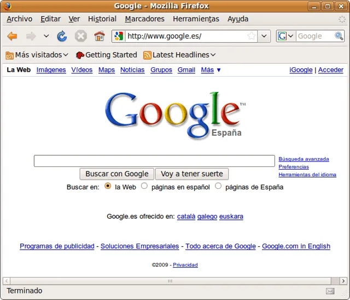Expand the Latest Headlines feed dropdown
The width and height of the screenshot is (350, 300).
coord(213,55)
